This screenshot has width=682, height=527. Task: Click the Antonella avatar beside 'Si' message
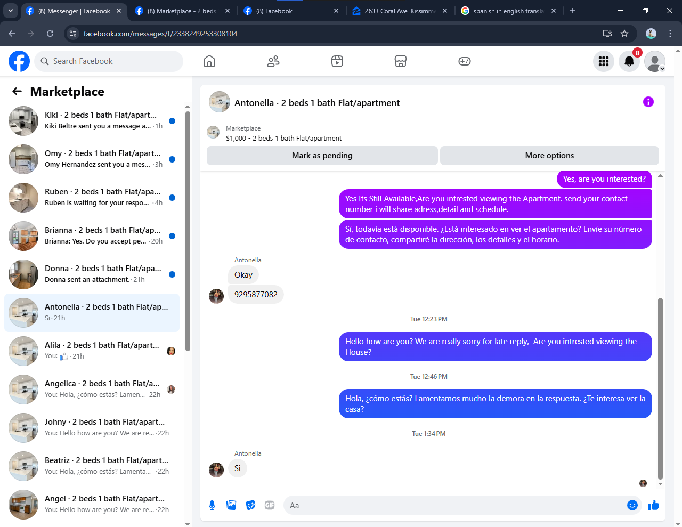[216, 469]
